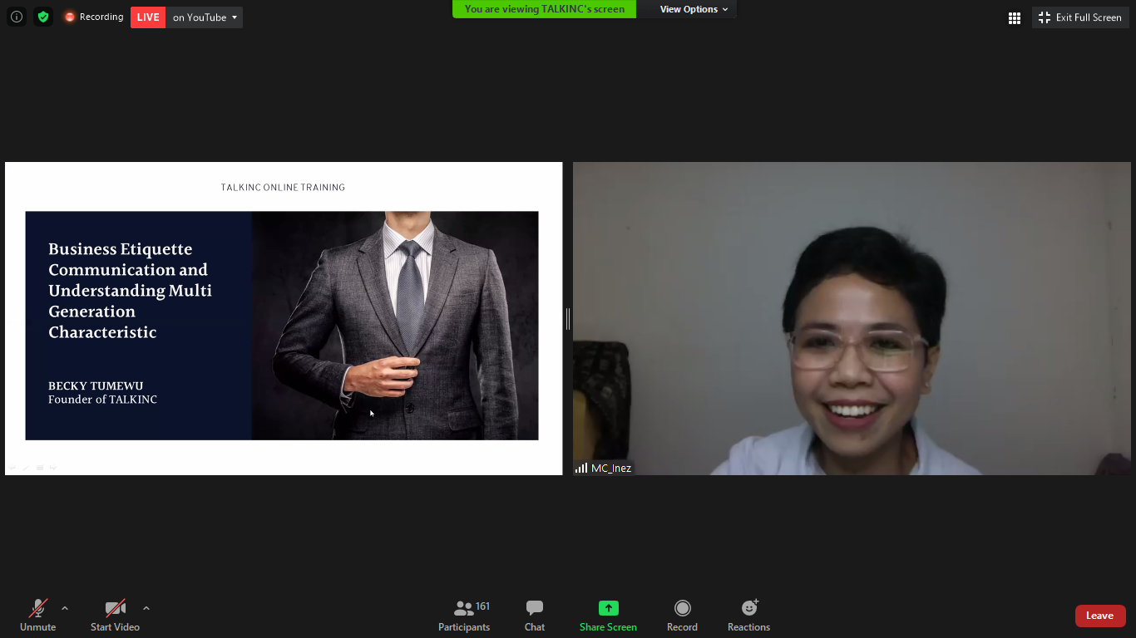Click the TALKINC screen viewing banner
The height and width of the screenshot is (638, 1136).
point(544,9)
